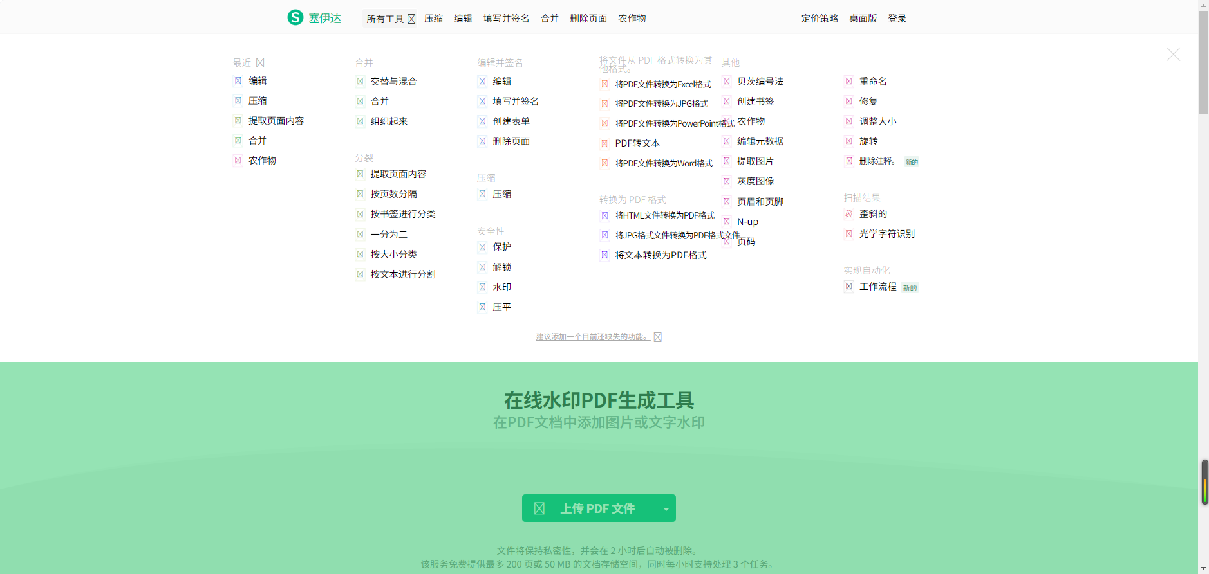This screenshot has width=1209, height=574.
Task: Close the all tools panel
Action: point(1173,55)
